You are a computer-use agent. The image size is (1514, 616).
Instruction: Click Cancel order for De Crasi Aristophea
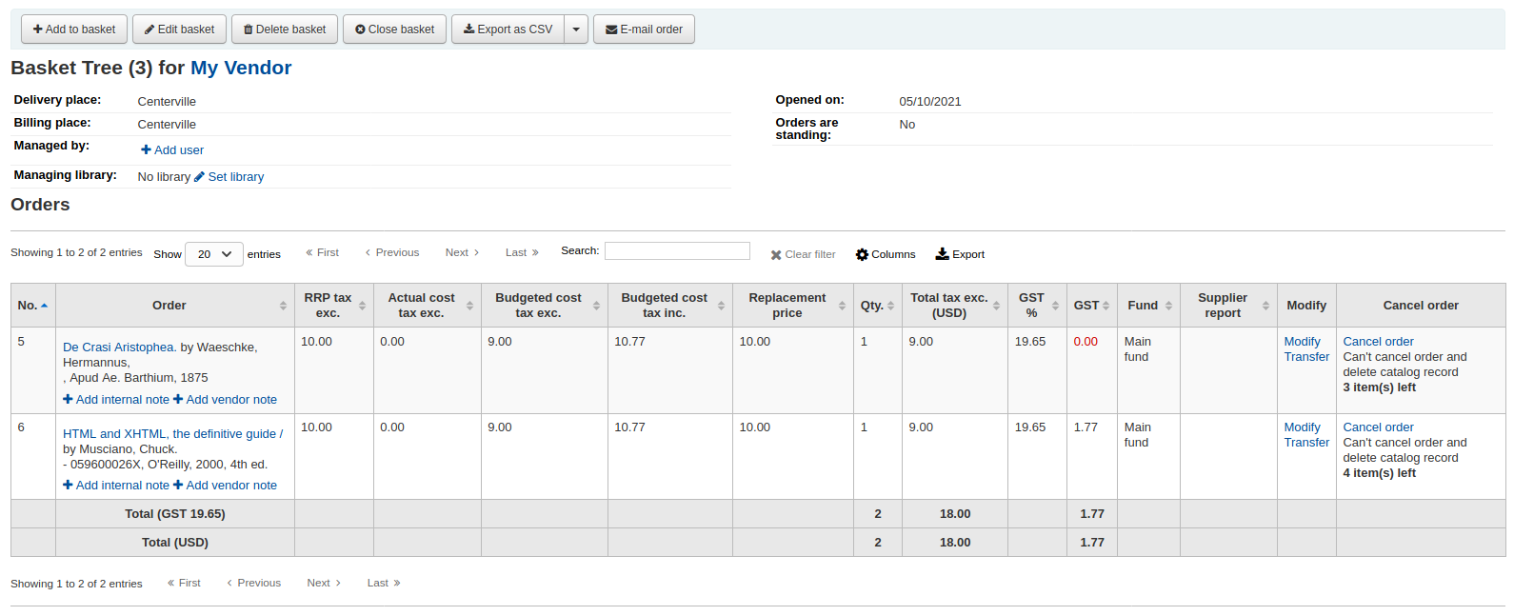click(1378, 342)
